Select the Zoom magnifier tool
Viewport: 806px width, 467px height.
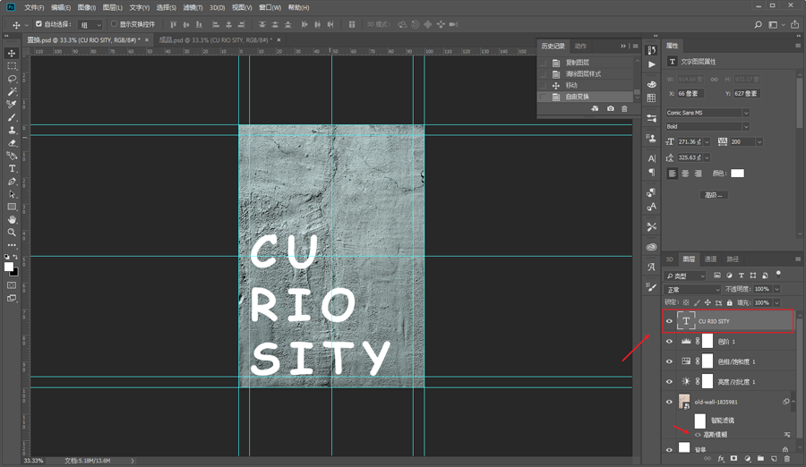coord(12,232)
